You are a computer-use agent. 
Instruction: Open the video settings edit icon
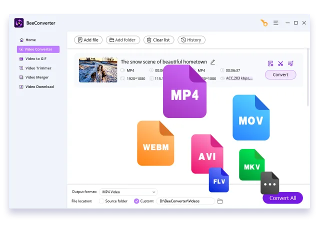270,63
